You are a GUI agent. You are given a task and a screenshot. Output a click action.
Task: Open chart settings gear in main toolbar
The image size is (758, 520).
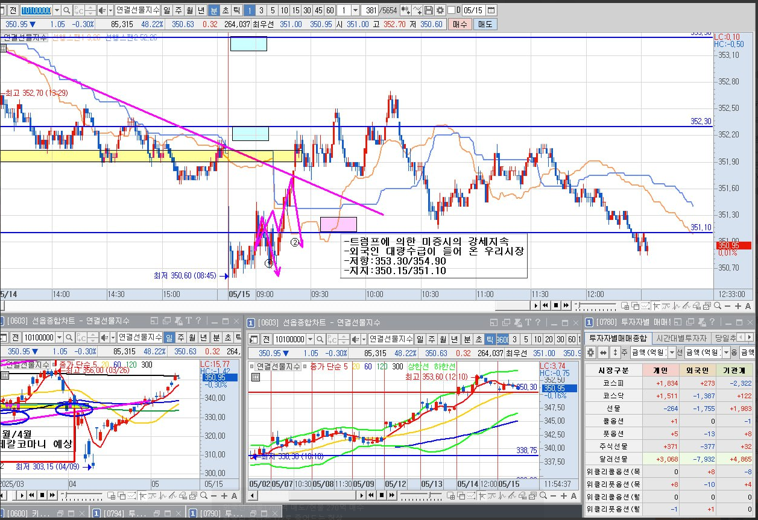440,10
